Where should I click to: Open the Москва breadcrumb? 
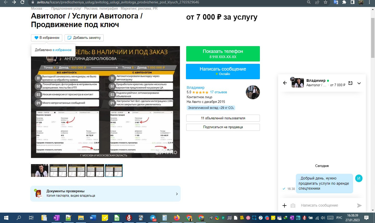point(36,9)
